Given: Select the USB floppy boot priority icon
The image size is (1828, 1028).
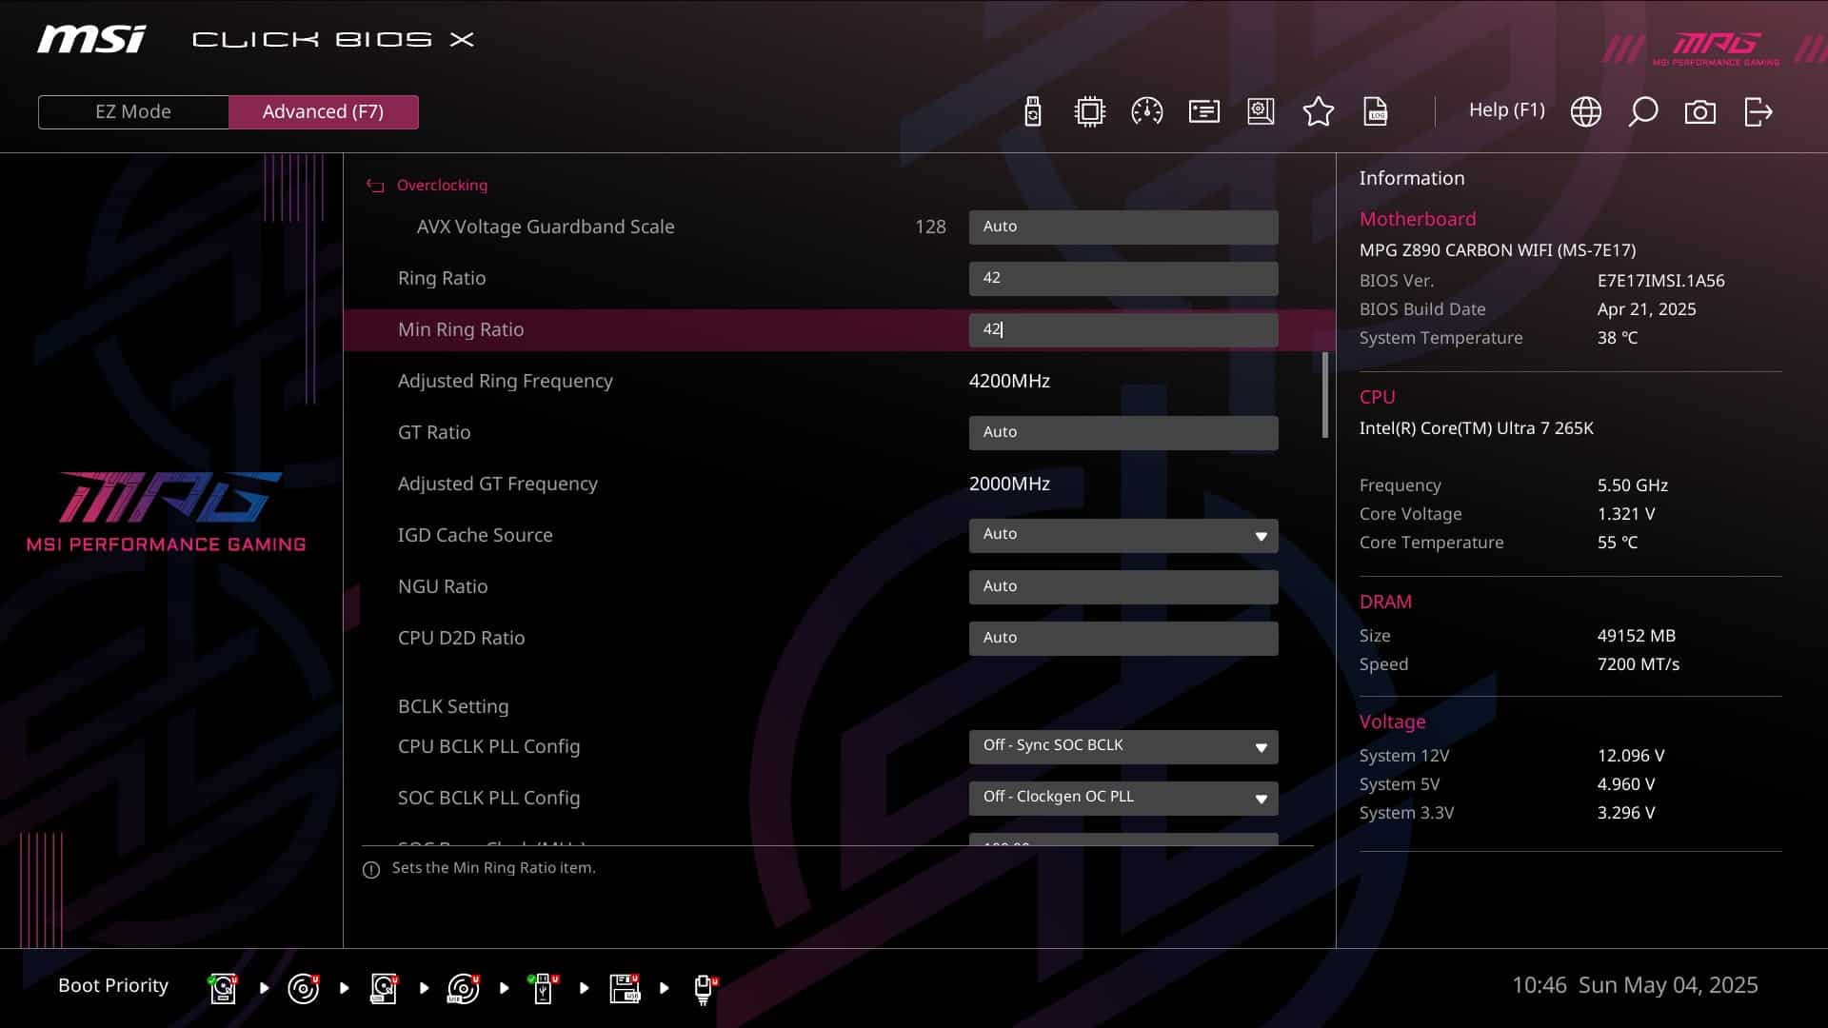Looking at the screenshot, I should coord(625,989).
